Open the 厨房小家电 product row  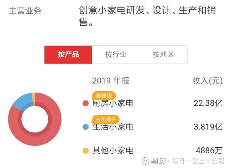[152, 103]
